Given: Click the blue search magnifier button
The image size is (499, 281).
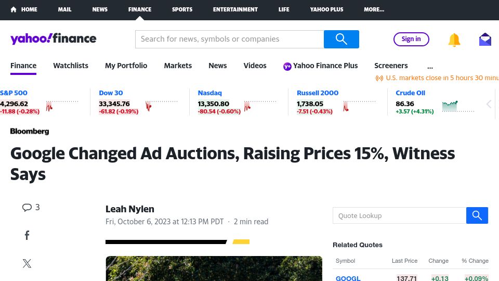Looking at the screenshot, I should tap(341, 39).
